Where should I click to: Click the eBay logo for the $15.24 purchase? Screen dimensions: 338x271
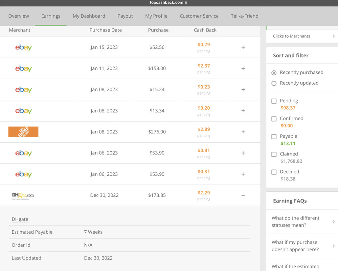click(23, 89)
